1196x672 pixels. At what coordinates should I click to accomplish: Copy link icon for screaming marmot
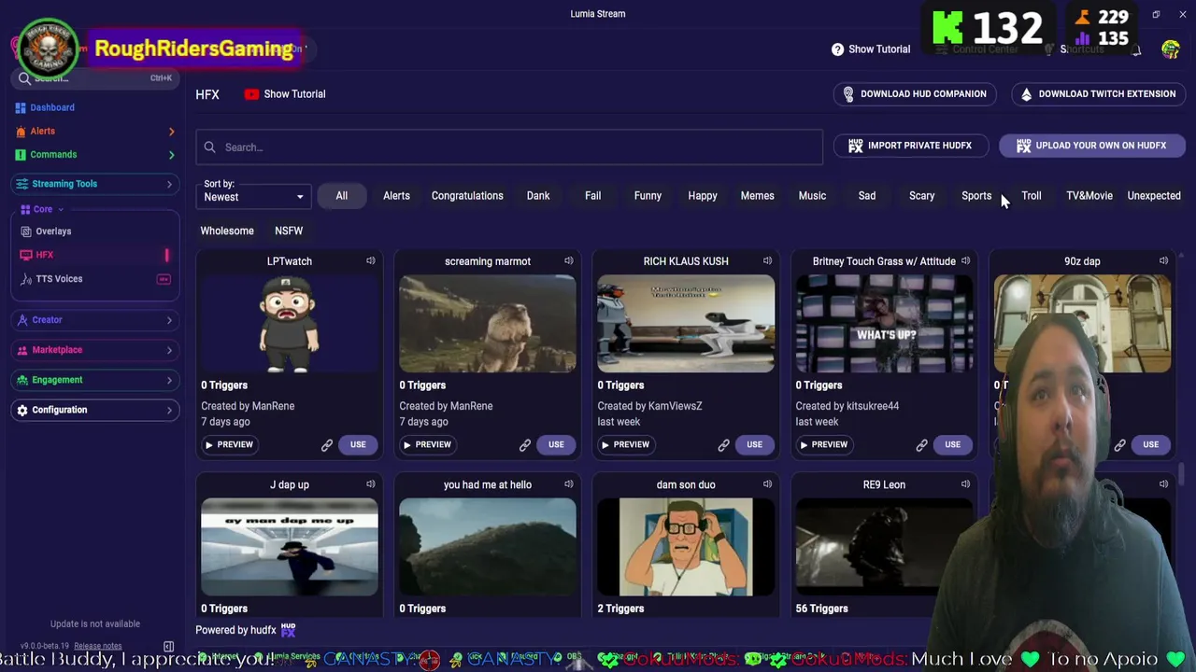pos(525,445)
